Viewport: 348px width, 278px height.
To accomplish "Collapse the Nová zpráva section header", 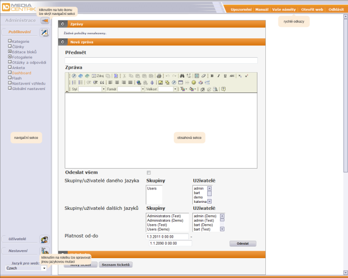I will (63, 42).
